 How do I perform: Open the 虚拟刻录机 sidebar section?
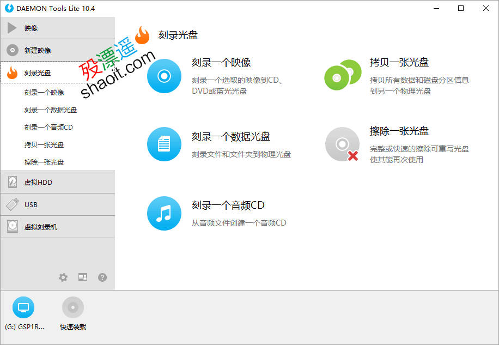pyautogui.click(x=58, y=227)
